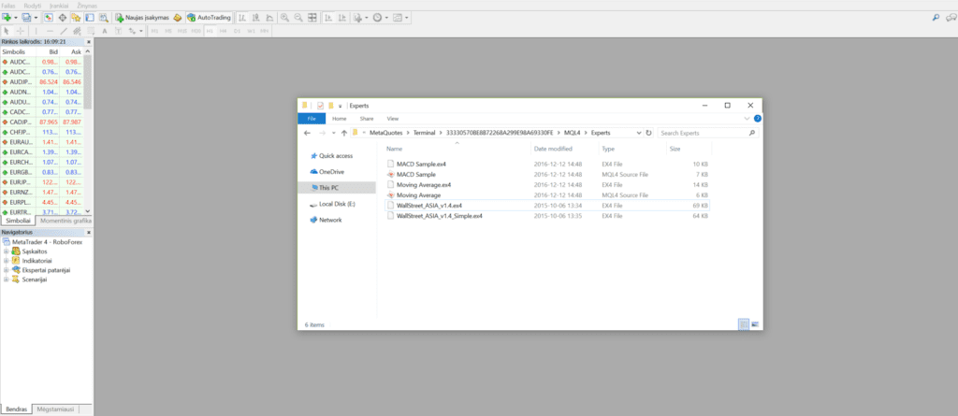This screenshot has width=958, height=416.
Task: Open the View ribbon tab in Explorer
Action: [392, 119]
